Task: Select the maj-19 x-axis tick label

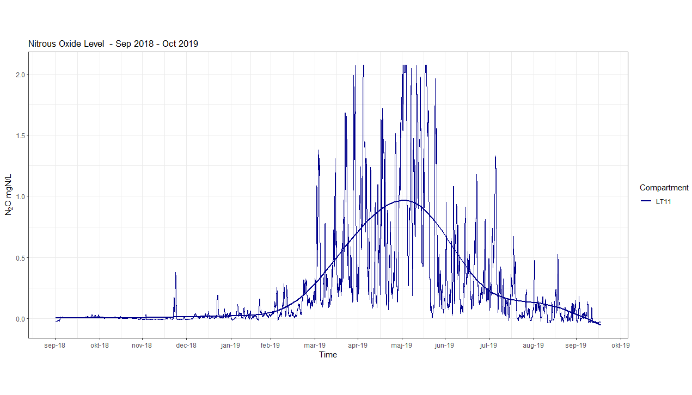Action: pyautogui.click(x=402, y=345)
